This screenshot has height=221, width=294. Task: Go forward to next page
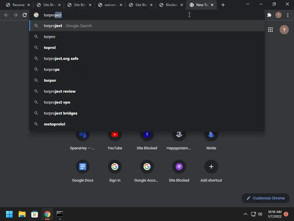tap(16, 15)
